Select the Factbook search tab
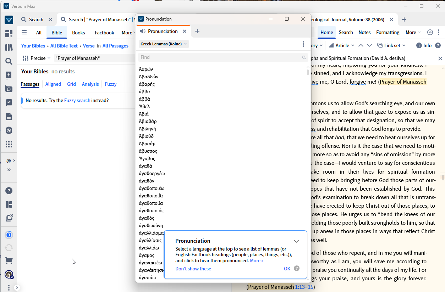Screen dimensions: 445x292 pyautogui.click(x=104, y=33)
